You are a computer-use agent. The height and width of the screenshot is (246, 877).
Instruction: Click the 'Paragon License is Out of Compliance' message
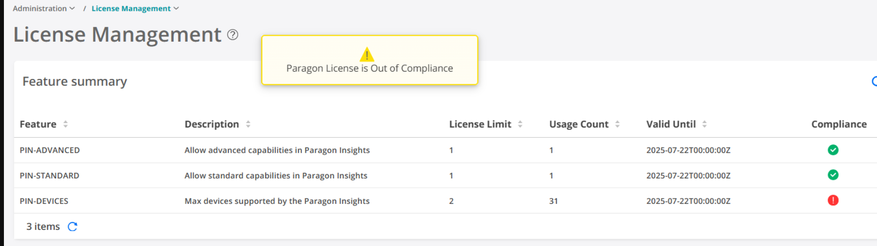coord(370,68)
